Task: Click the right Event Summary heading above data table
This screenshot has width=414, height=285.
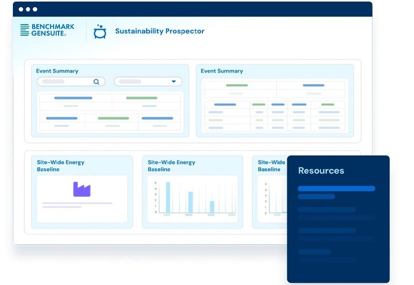Action: 222,71
